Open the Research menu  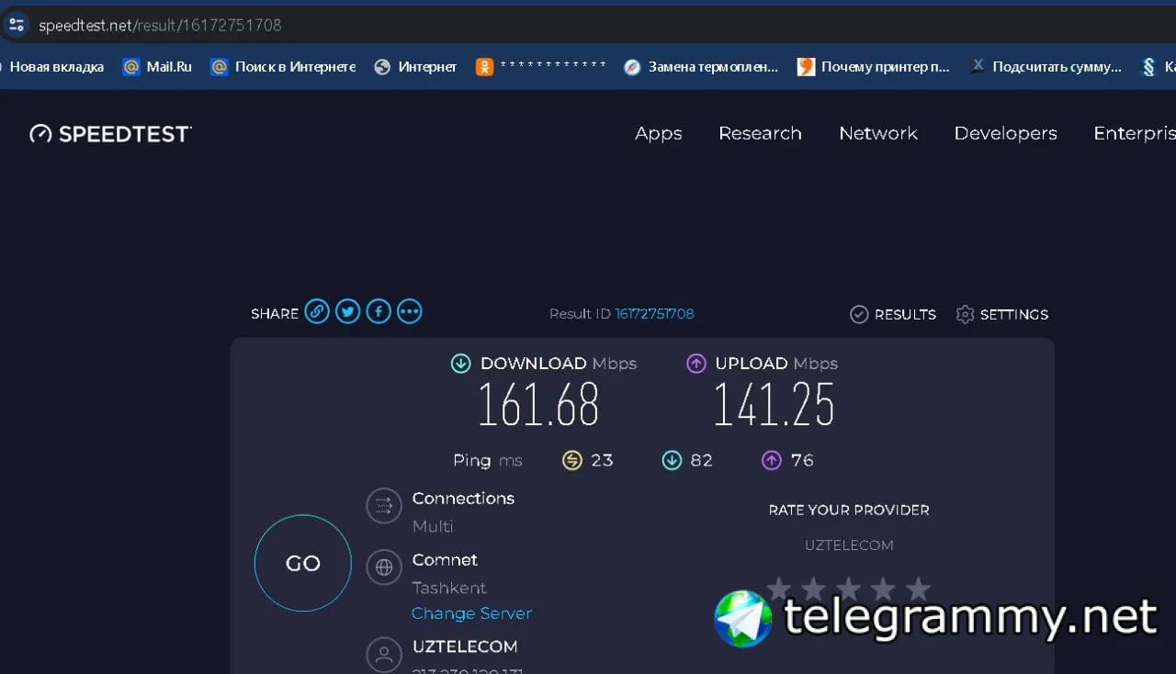pos(760,133)
